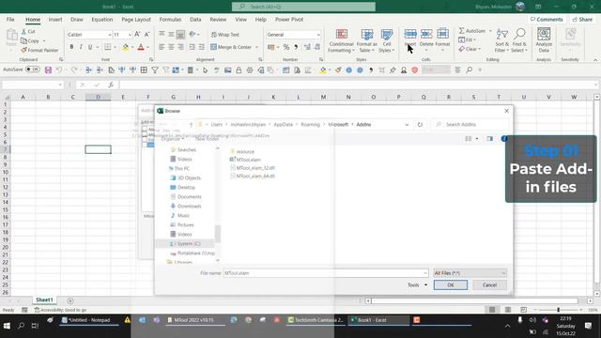The image size is (601, 338).
Task: Open the Organize dropdown
Action: point(173,139)
